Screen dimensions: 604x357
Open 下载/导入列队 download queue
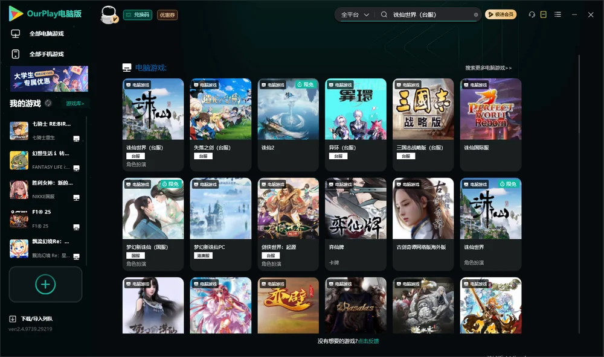tap(31, 318)
